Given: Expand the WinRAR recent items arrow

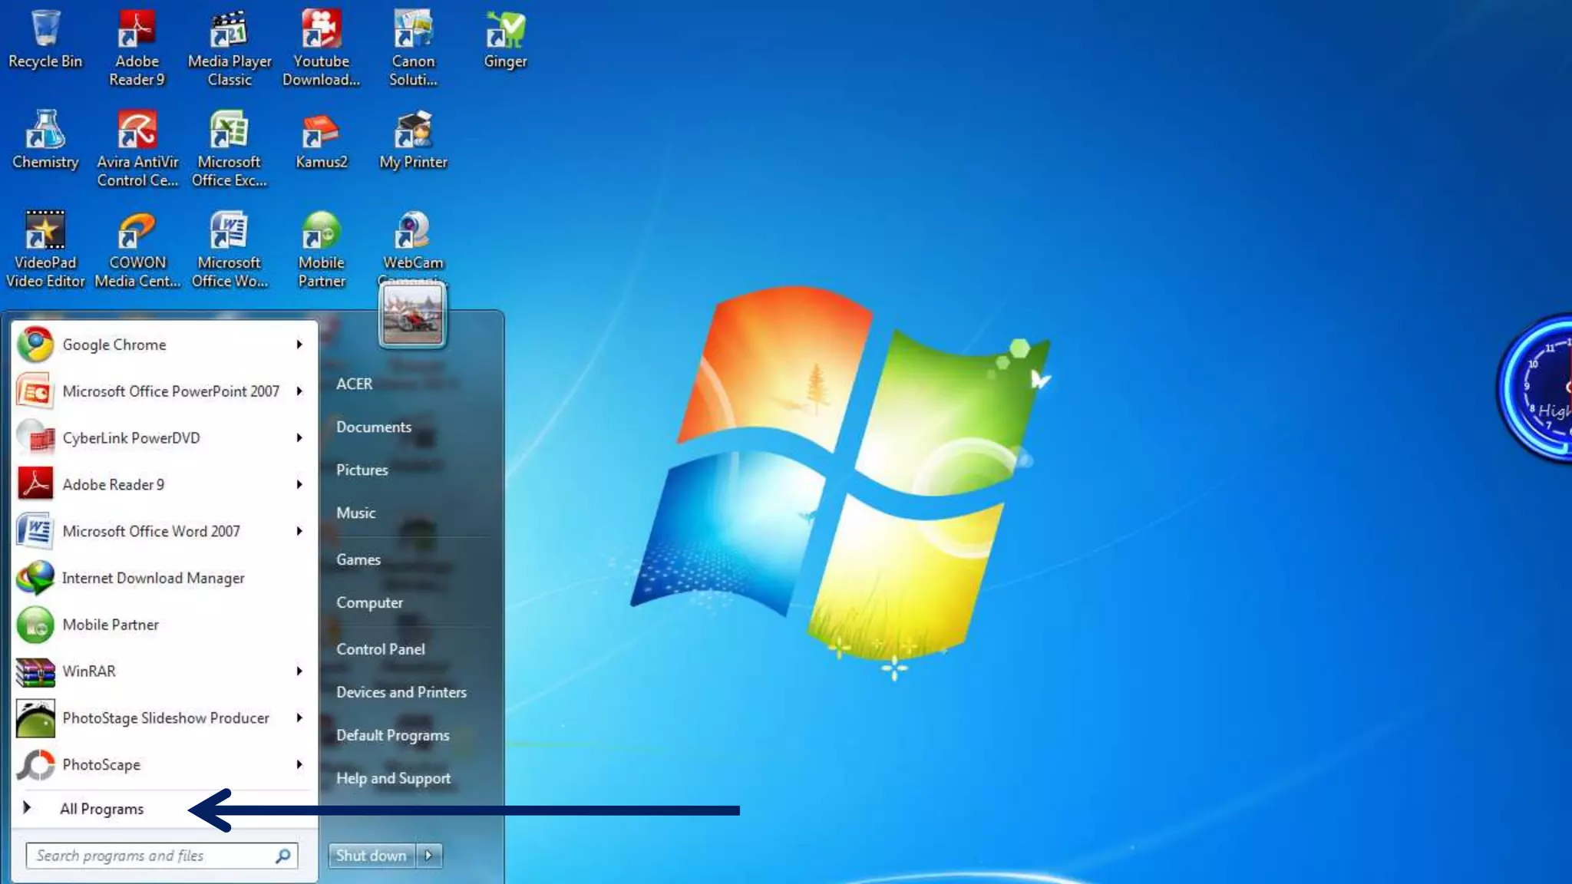Looking at the screenshot, I should point(299,671).
